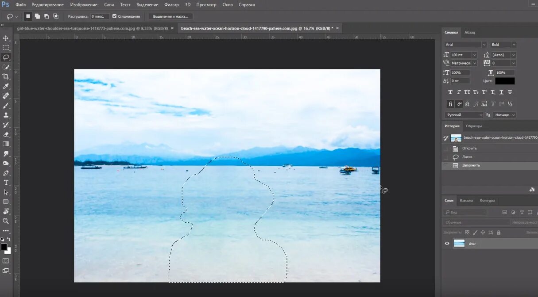Open the Файл menu
This screenshot has width=538, height=297.
21,5
